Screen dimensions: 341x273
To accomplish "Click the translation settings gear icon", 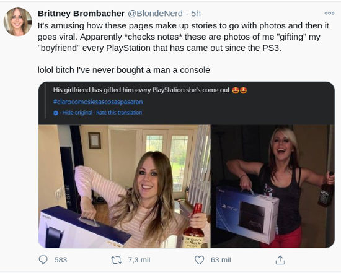I will 56,113.
